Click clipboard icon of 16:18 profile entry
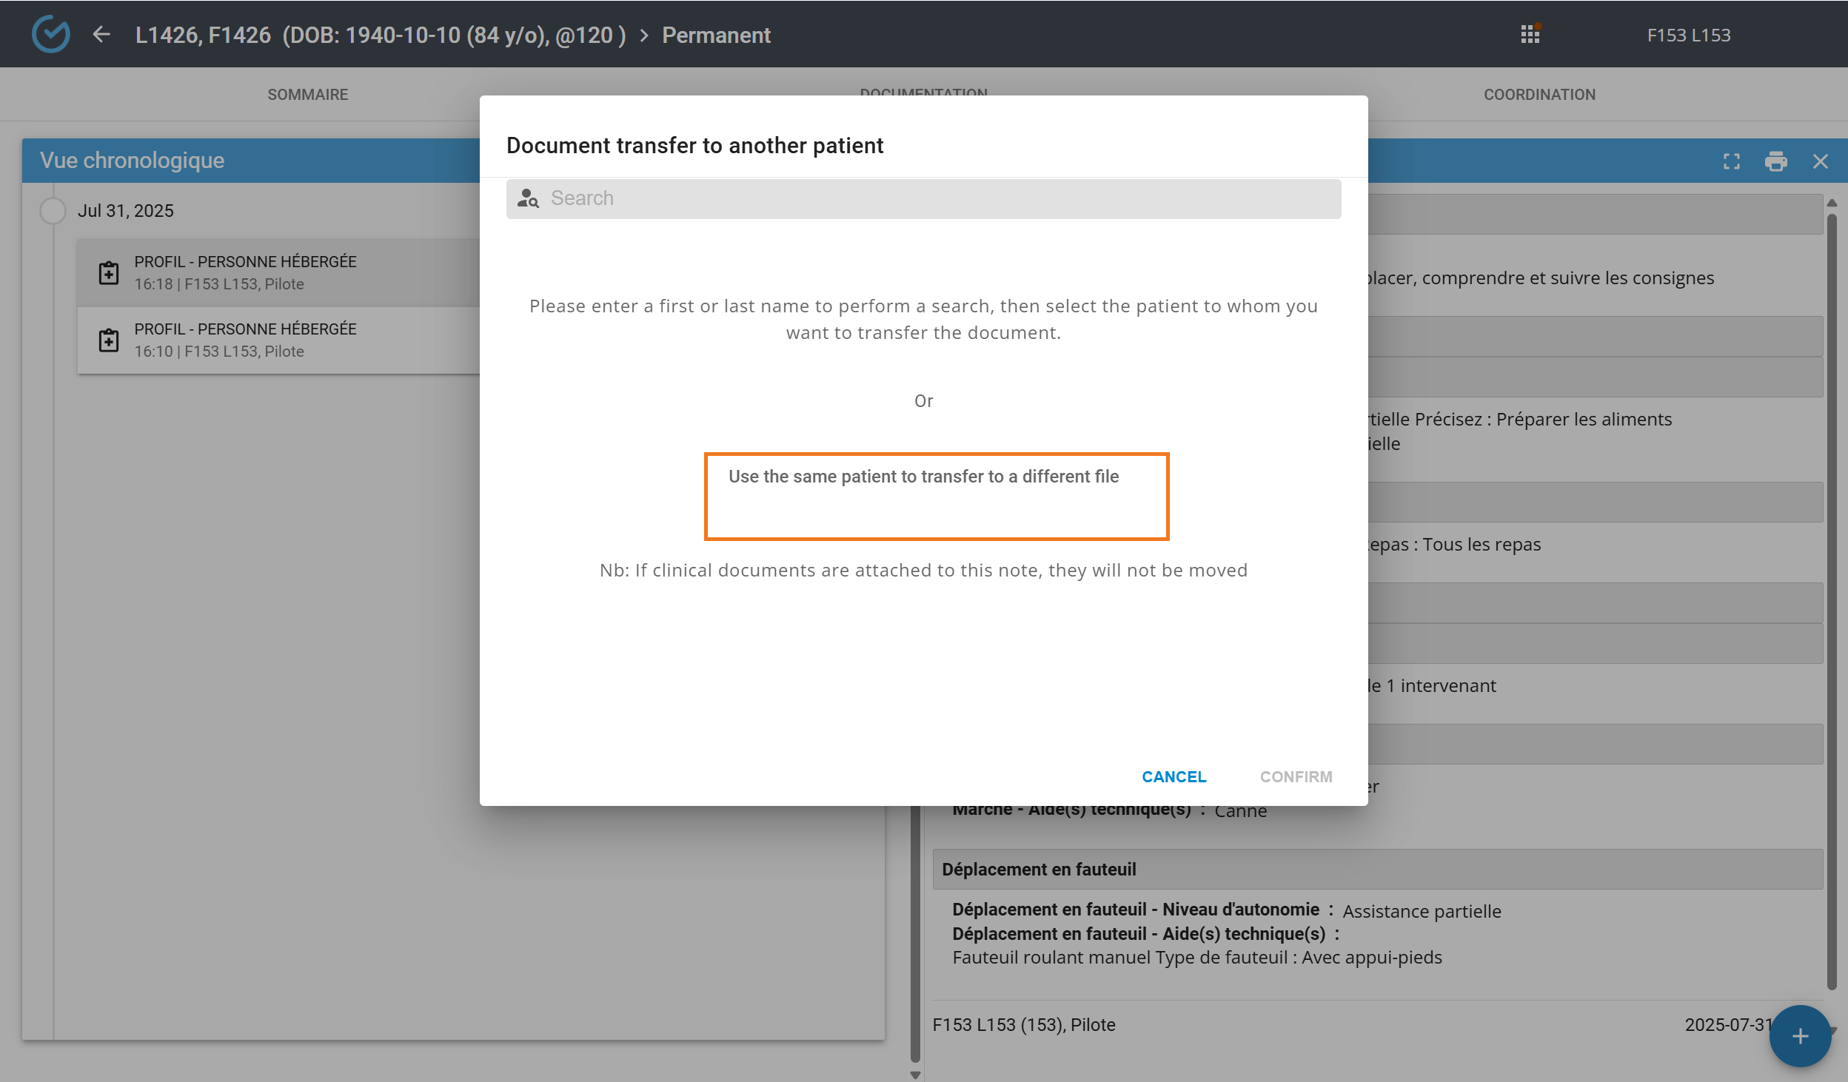This screenshot has height=1082, width=1848. click(x=109, y=272)
